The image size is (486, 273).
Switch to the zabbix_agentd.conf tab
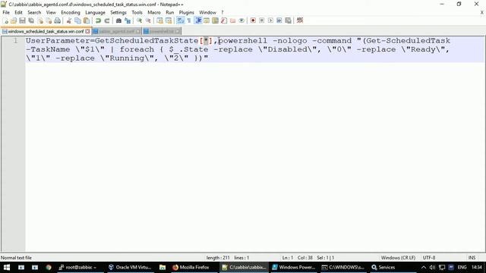pyautogui.click(x=116, y=31)
